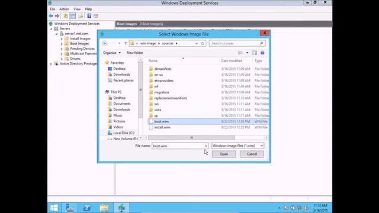Click the navigation pane vertical scrollbar

point(140,90)
